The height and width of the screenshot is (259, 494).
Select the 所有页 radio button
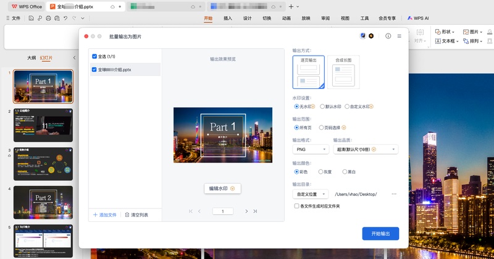point(296,127)
